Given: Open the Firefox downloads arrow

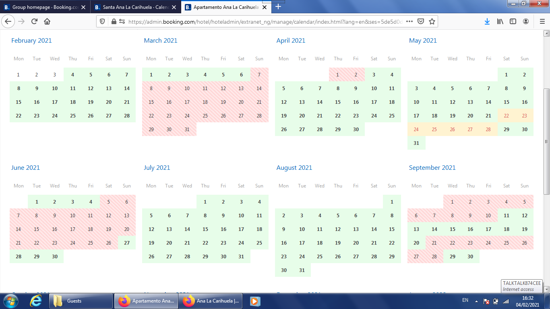Looking at the screenshot, I should click(x=487, y=22).
